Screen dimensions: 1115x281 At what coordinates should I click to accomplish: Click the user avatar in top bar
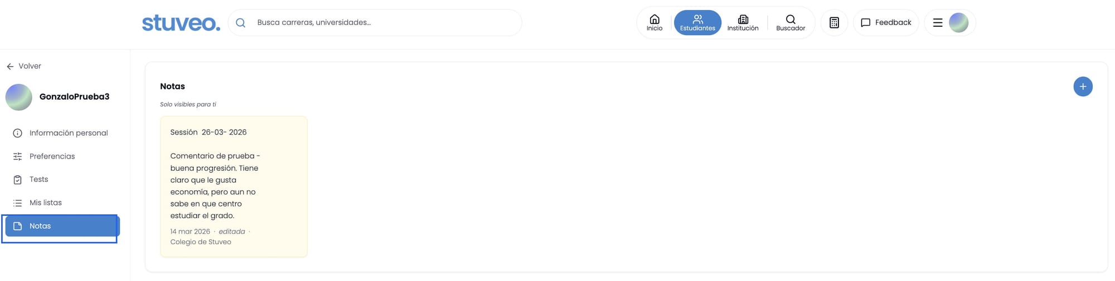pyautogui.click(x=958, y=23)
